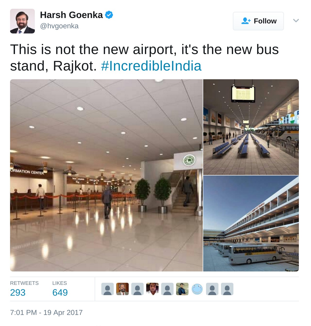
Task: Open Harsh Goenka's profile picture
Action: pyautogui.click(x=22, y=21)
